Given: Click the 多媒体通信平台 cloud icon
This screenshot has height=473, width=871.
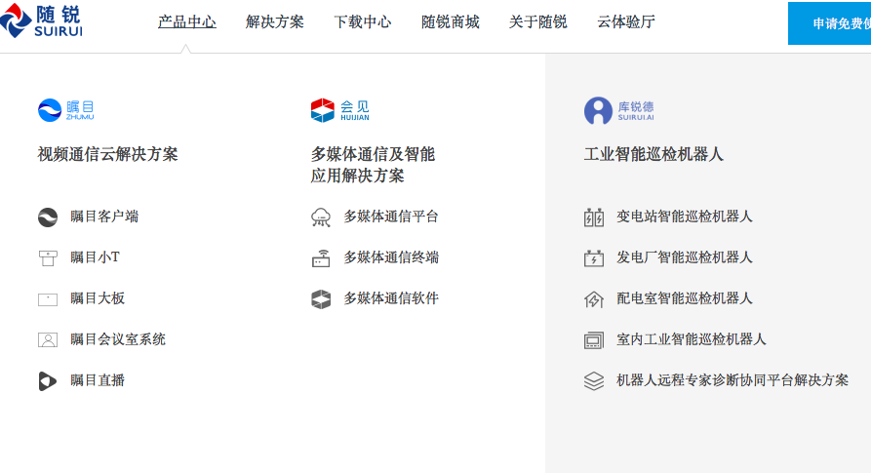Looking at the screenshot, I should [321, 217].
